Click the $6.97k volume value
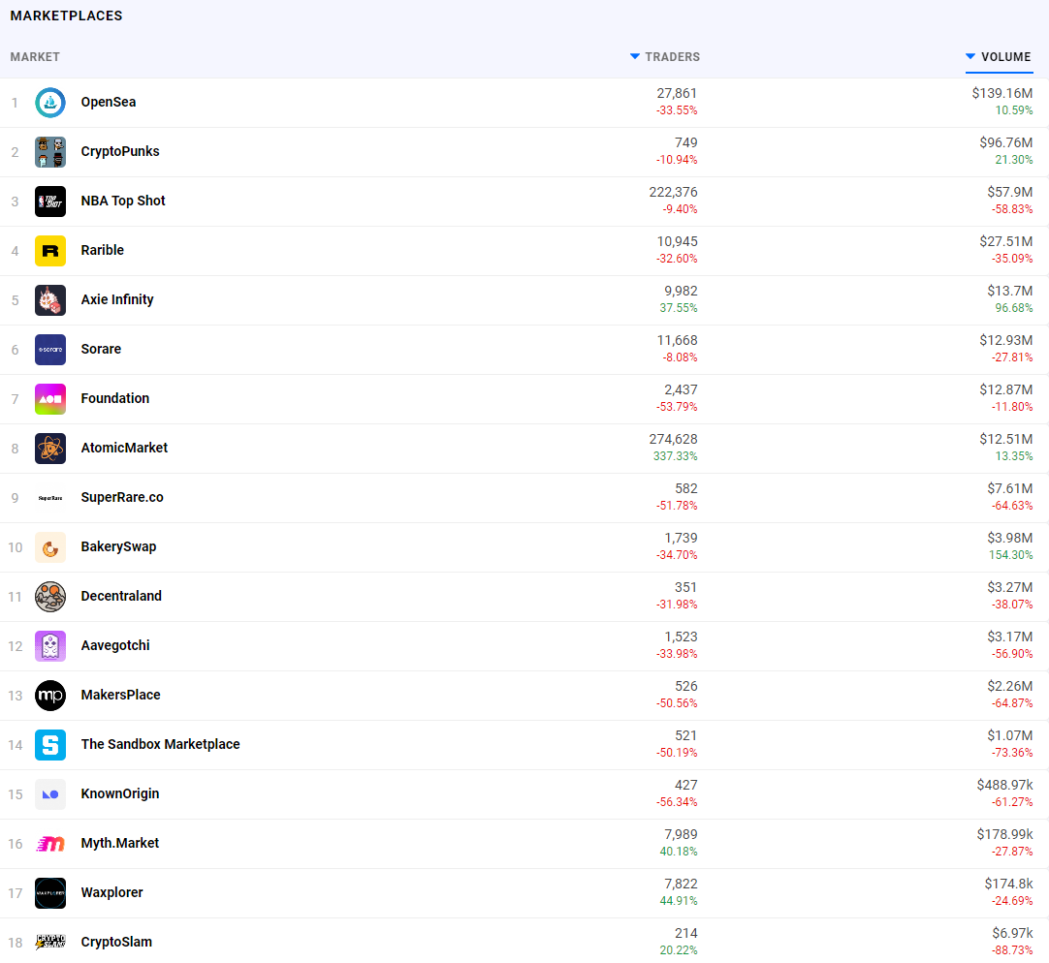1049x963 pixels. click(1013, 935)
